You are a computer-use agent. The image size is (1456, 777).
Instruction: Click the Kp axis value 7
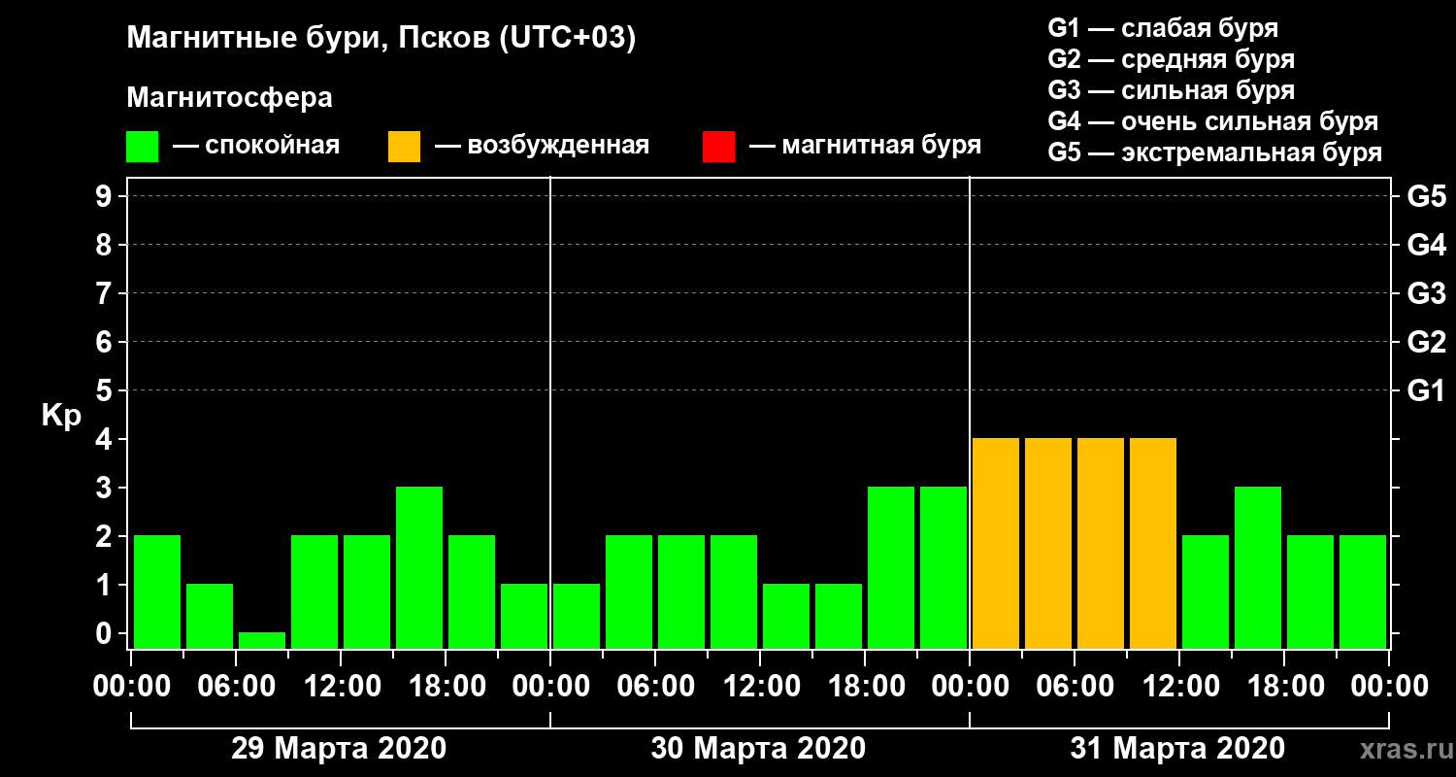tap(106, 293)
